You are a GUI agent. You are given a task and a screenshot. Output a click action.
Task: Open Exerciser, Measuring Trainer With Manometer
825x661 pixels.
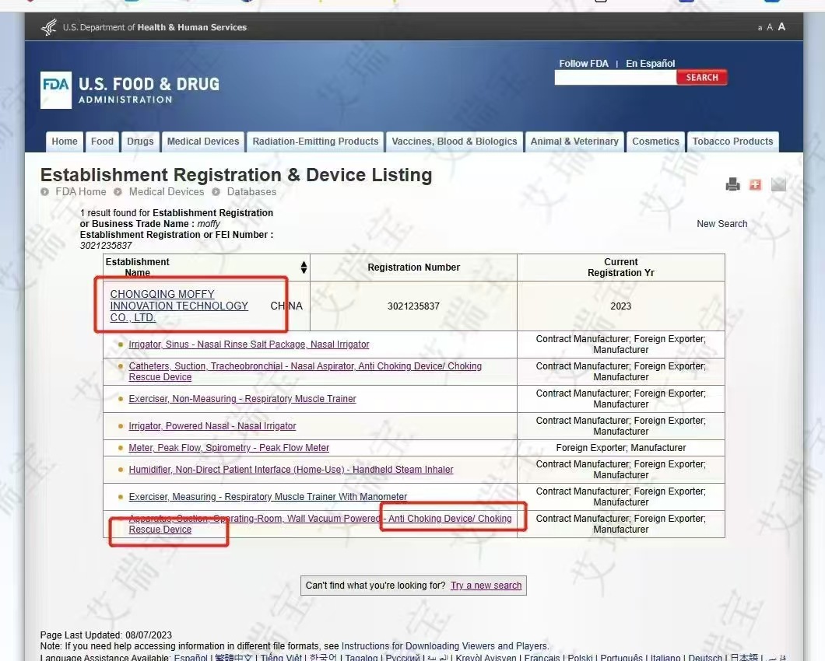point(268,497)
